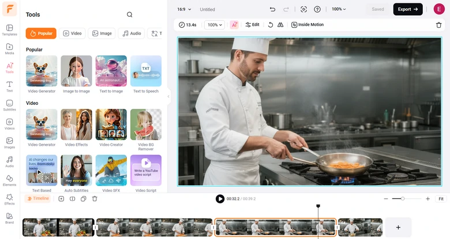Open the pink AI button in clip toolbar
This screenshot has height=239, width=450.
[234, 25]
